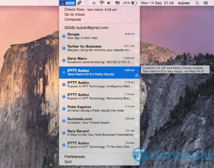This screenshot has height=168, width=214.
Task: Click unread dot beside Polar Express
Action: point(64,109)
